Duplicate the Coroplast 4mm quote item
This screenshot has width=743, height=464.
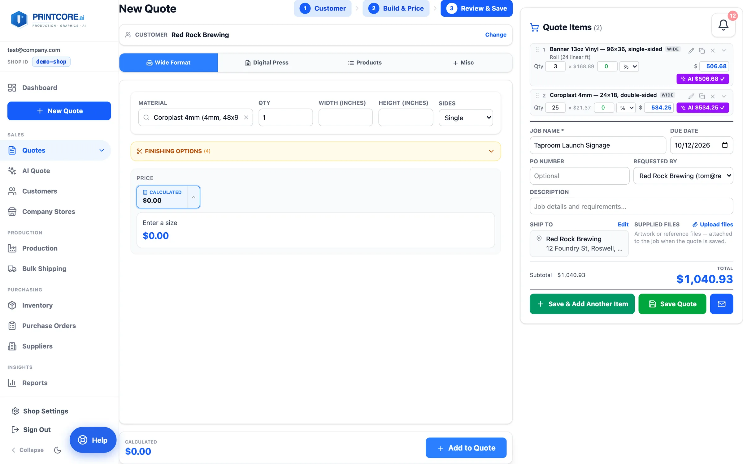click(x=702, y=96)
